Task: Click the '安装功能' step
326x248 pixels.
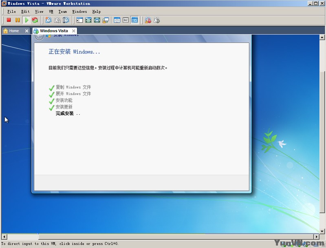Action: click(x=64, y=100)
